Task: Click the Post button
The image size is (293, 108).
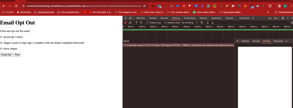Action: point(17,55)
